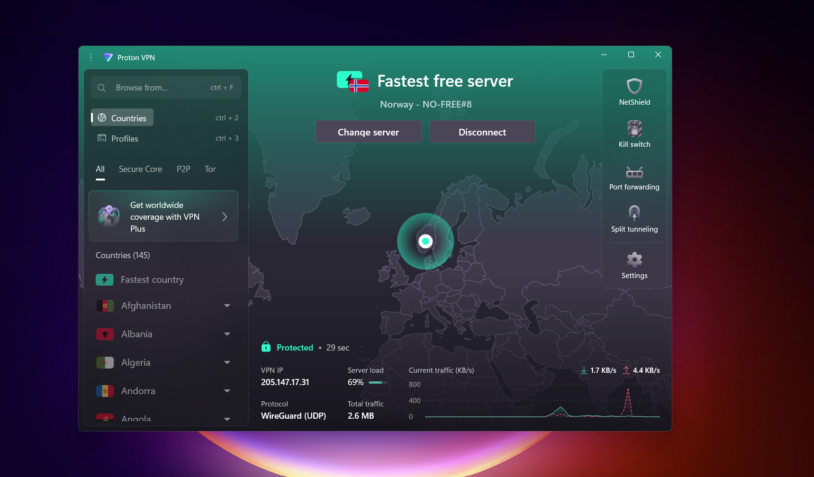Click the server load progress bar
Viewport: 814px width, 477px height.
[378, 382]
